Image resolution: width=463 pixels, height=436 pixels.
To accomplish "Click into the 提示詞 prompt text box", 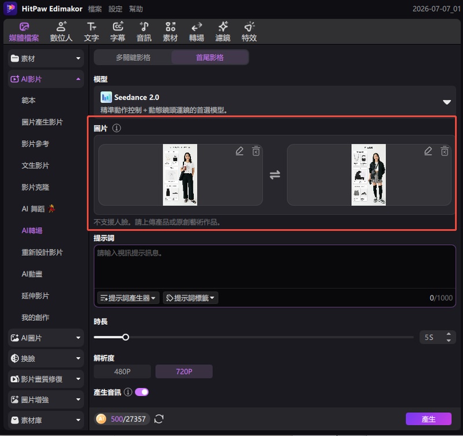I will (274, 266).
